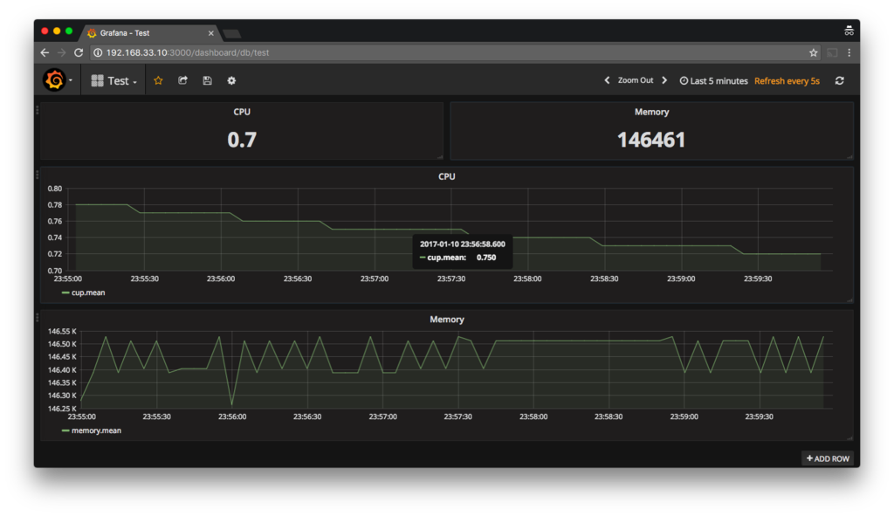Open the Memory graph panel title menu

[446, 320]
